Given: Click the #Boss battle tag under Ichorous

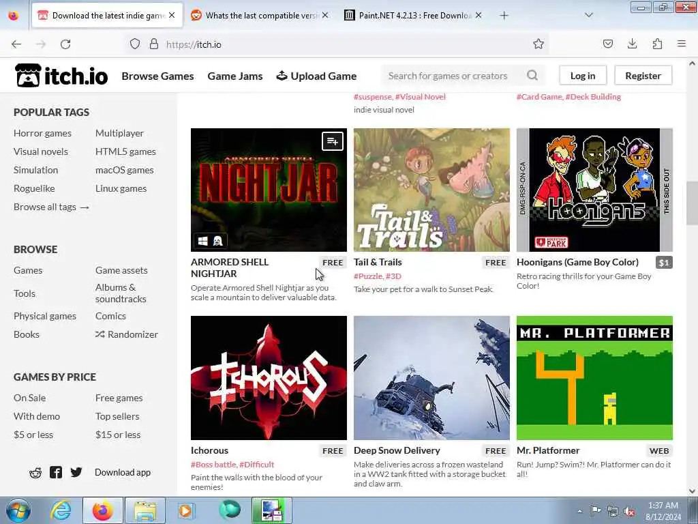Looking at the screenshot, I should point(213,464).
